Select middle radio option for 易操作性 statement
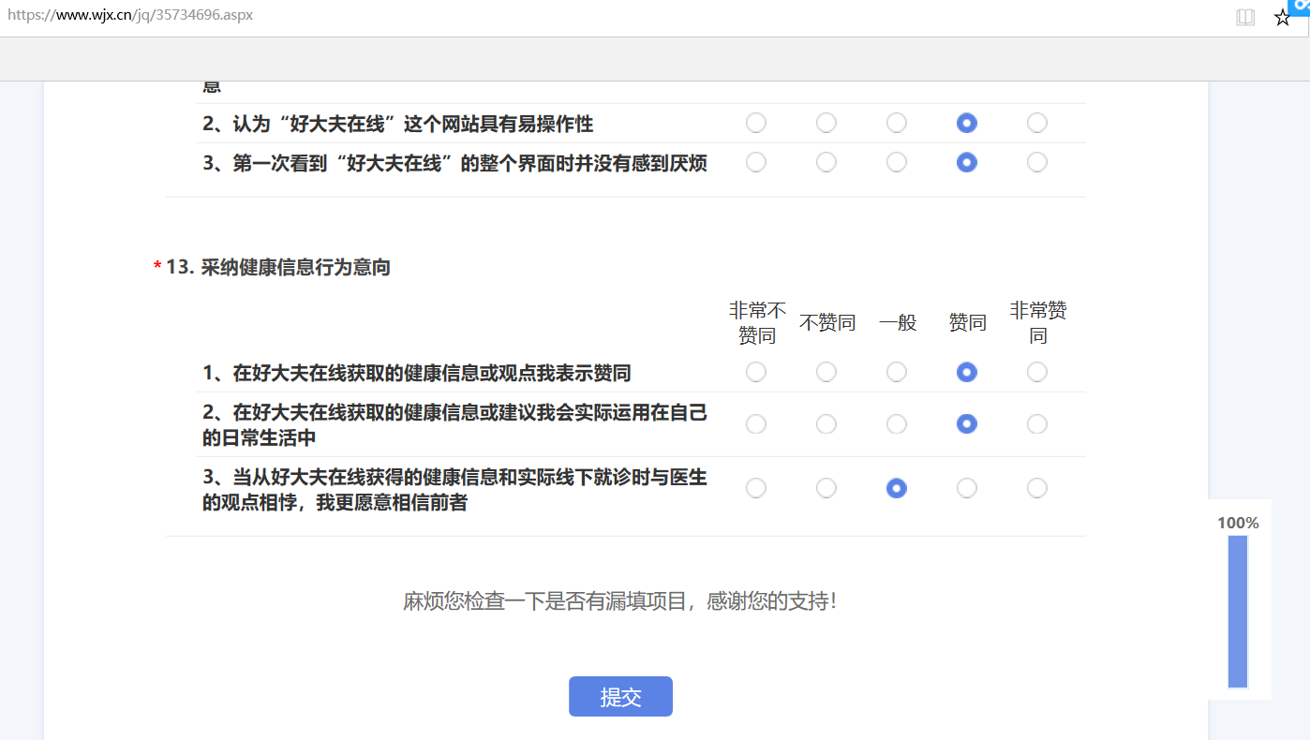Image resolution: width=1310 pixels, height=740 pixels. [897, 123]
